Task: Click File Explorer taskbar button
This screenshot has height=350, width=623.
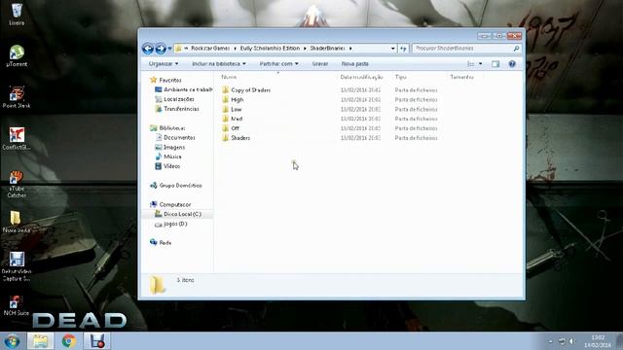Action: tap(40, 341)
